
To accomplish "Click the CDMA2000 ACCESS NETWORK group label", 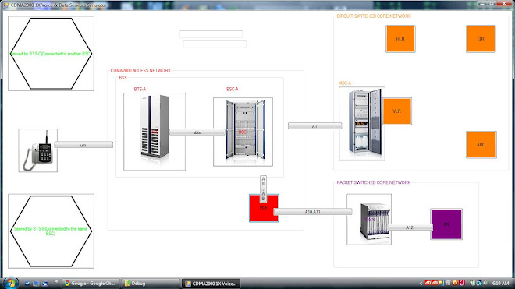I will [x=140, y=71].
